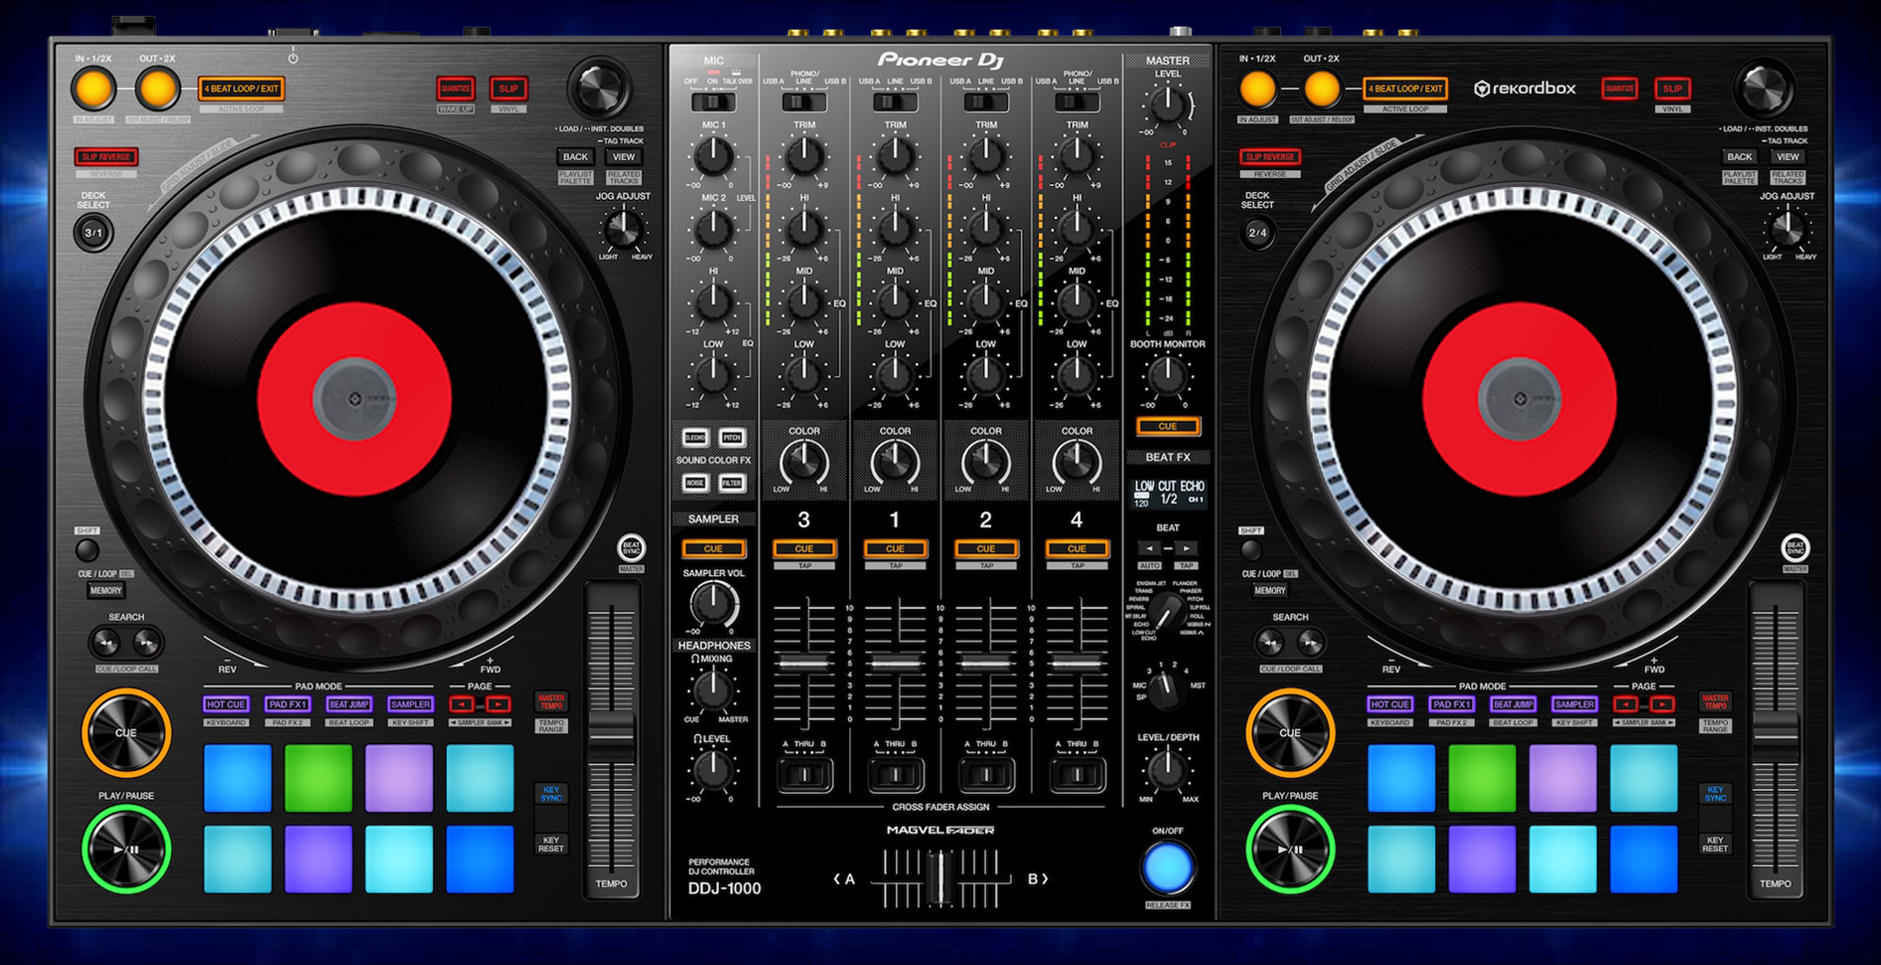
Task: Tap the green pad on left deck
Action: click(318, 778)
